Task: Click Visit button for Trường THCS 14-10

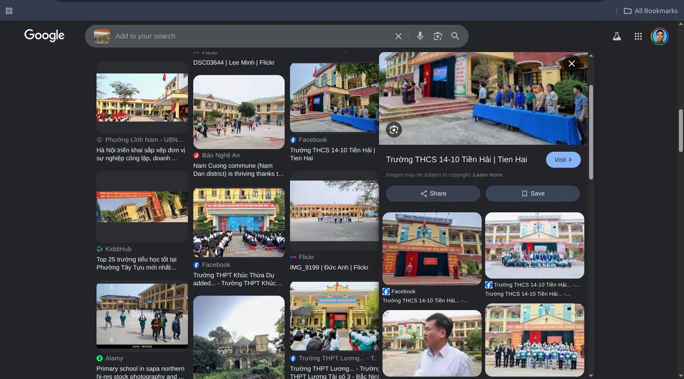Action: point(563,160)
